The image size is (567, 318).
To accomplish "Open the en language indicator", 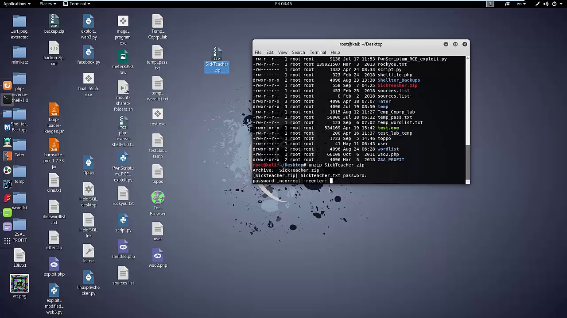I will pos(521,4).
